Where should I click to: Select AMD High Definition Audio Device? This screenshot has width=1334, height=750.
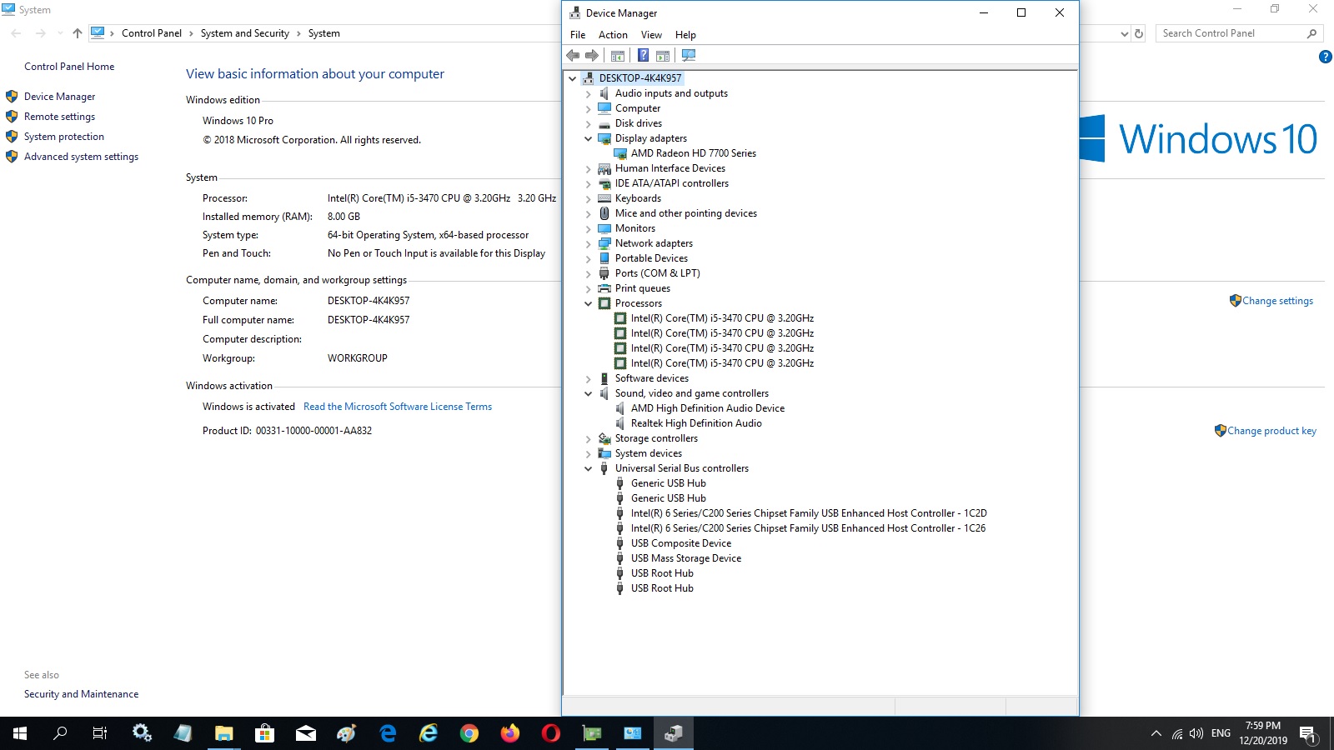708,408
